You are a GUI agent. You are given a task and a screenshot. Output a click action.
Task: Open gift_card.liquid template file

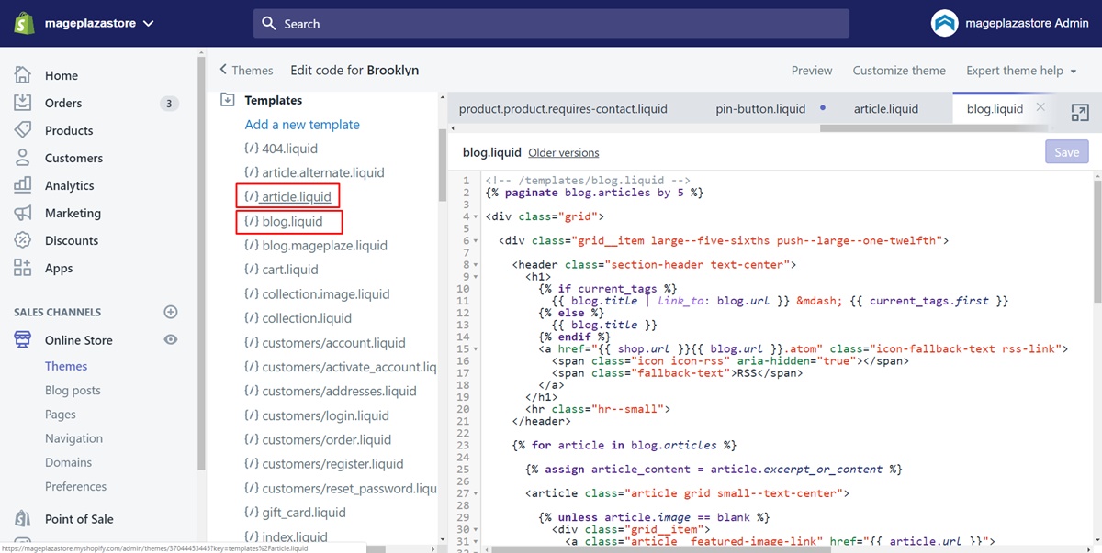tap(295, 512)
